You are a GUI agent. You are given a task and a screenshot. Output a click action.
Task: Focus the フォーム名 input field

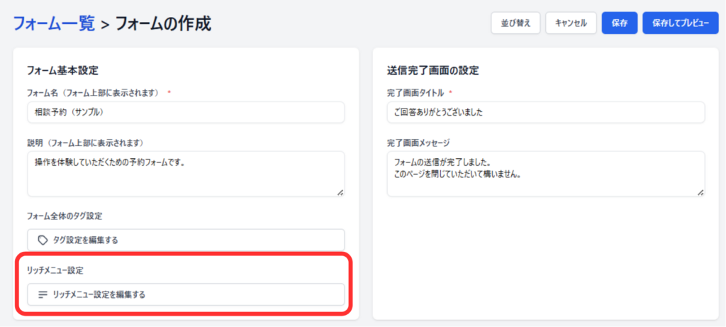186,112
